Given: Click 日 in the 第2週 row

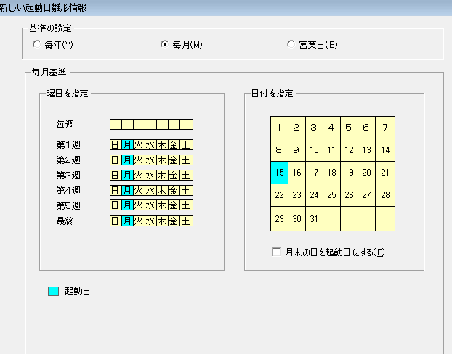Looking at the screenshot, I should 116,160.
